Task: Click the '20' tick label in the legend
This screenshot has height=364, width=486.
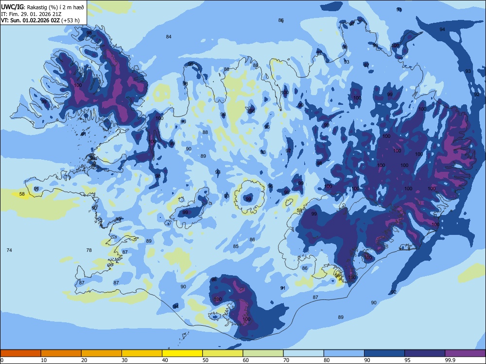Action: coord(84,360)
